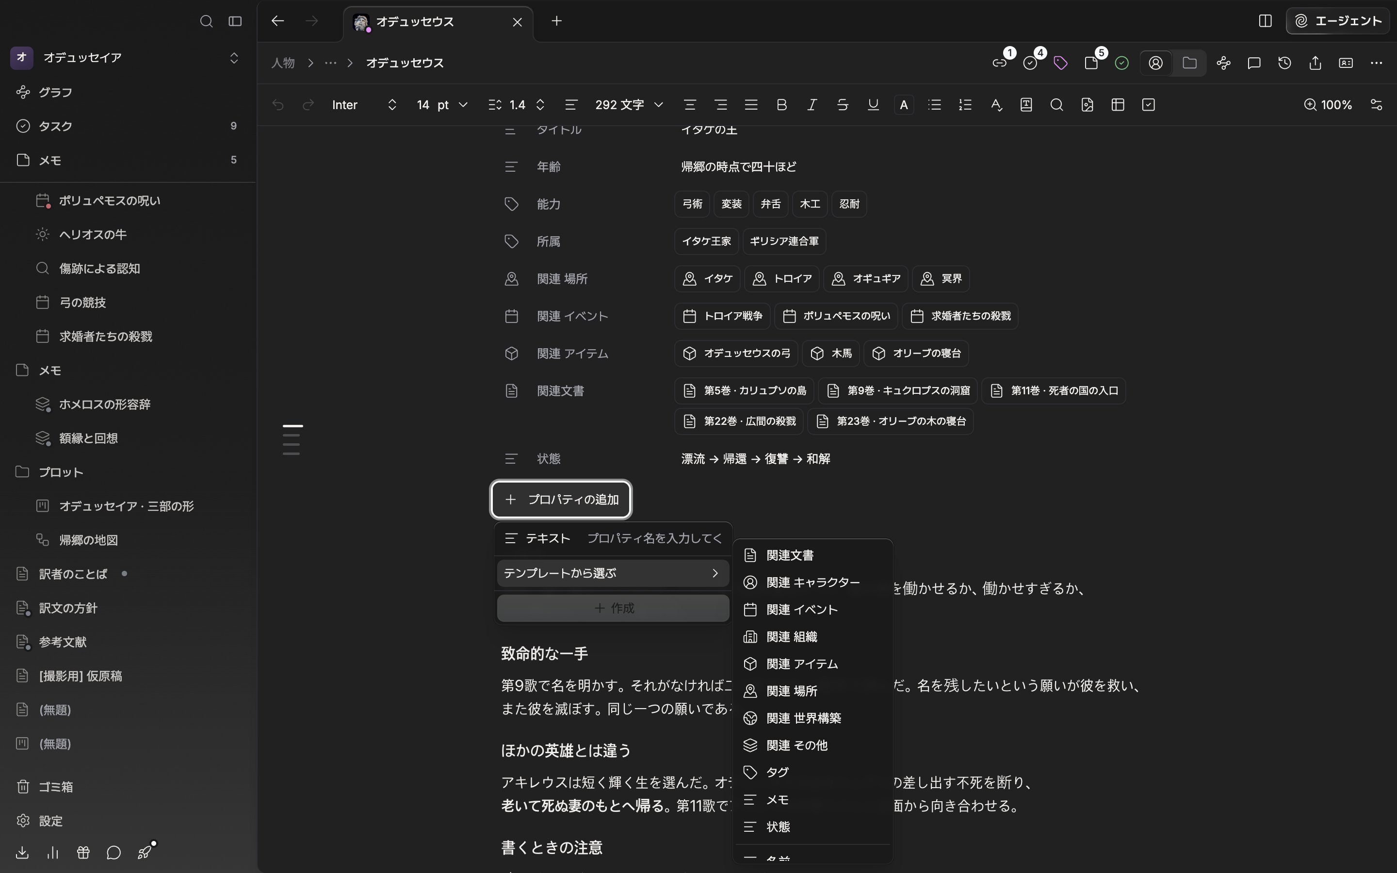Viewport: 1397px width, 873px height.
Task: Open the font size pt unit dropdown
Action: pos(453,105)
